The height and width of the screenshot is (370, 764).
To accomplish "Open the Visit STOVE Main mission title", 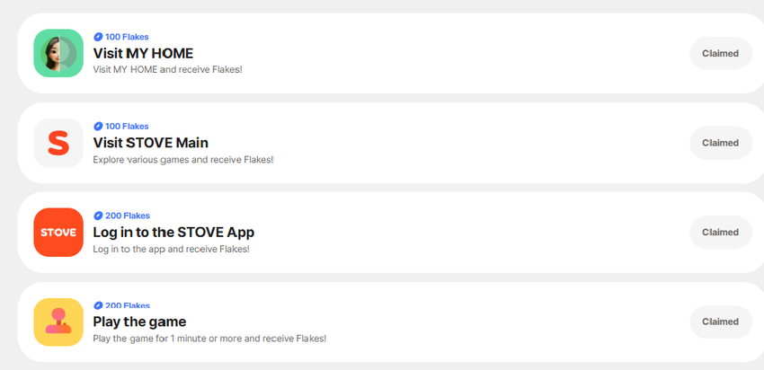I will [150, 143].
